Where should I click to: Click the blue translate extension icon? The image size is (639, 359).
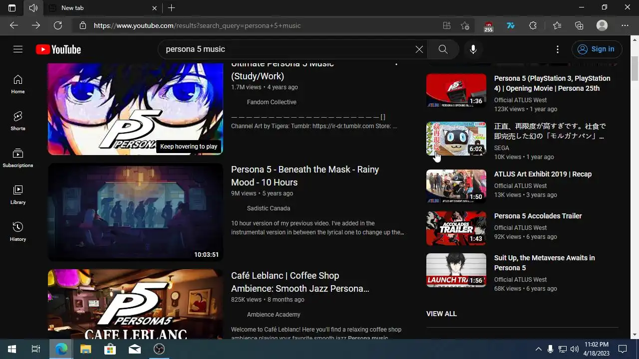(x=511, y=25)
